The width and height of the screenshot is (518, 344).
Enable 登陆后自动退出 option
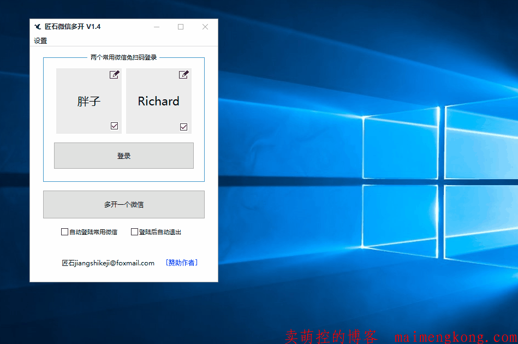coord(135,232)
